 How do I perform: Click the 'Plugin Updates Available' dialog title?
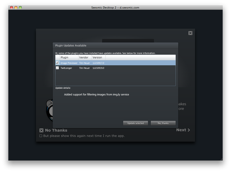71,46
